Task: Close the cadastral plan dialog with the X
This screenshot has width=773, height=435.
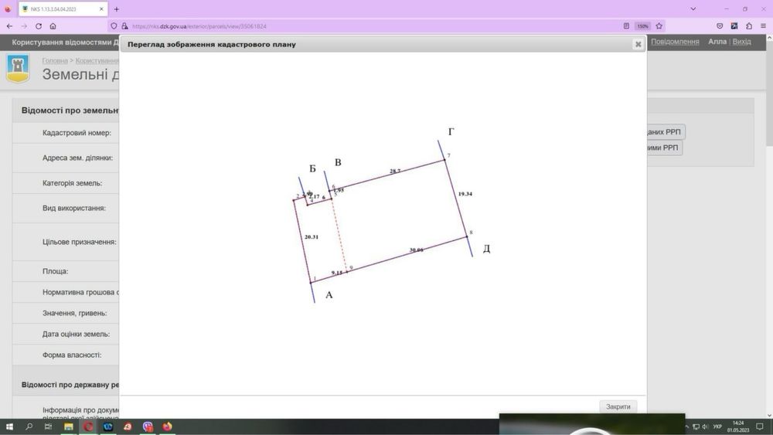Action: [x=638, y=44]
